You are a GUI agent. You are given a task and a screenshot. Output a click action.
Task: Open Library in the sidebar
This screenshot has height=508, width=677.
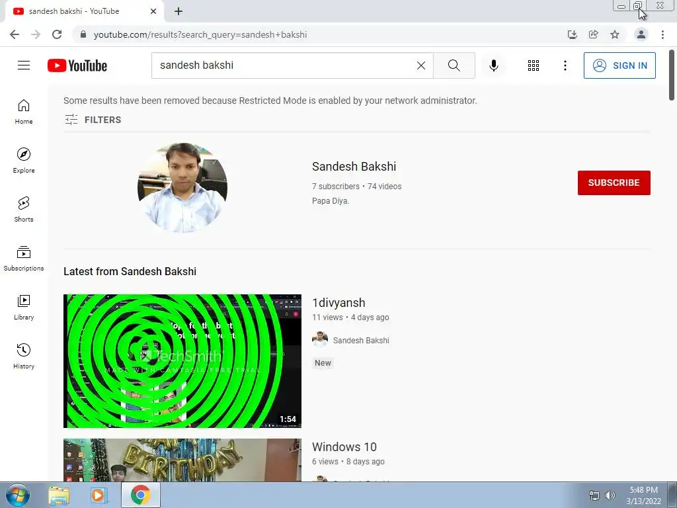point(24,307)
